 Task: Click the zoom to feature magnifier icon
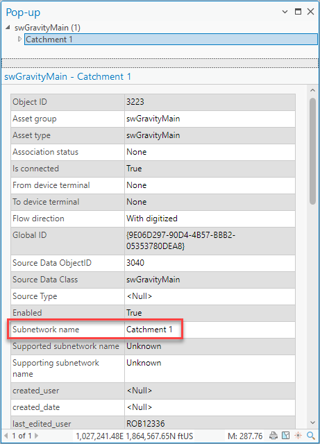pos(311,436)
